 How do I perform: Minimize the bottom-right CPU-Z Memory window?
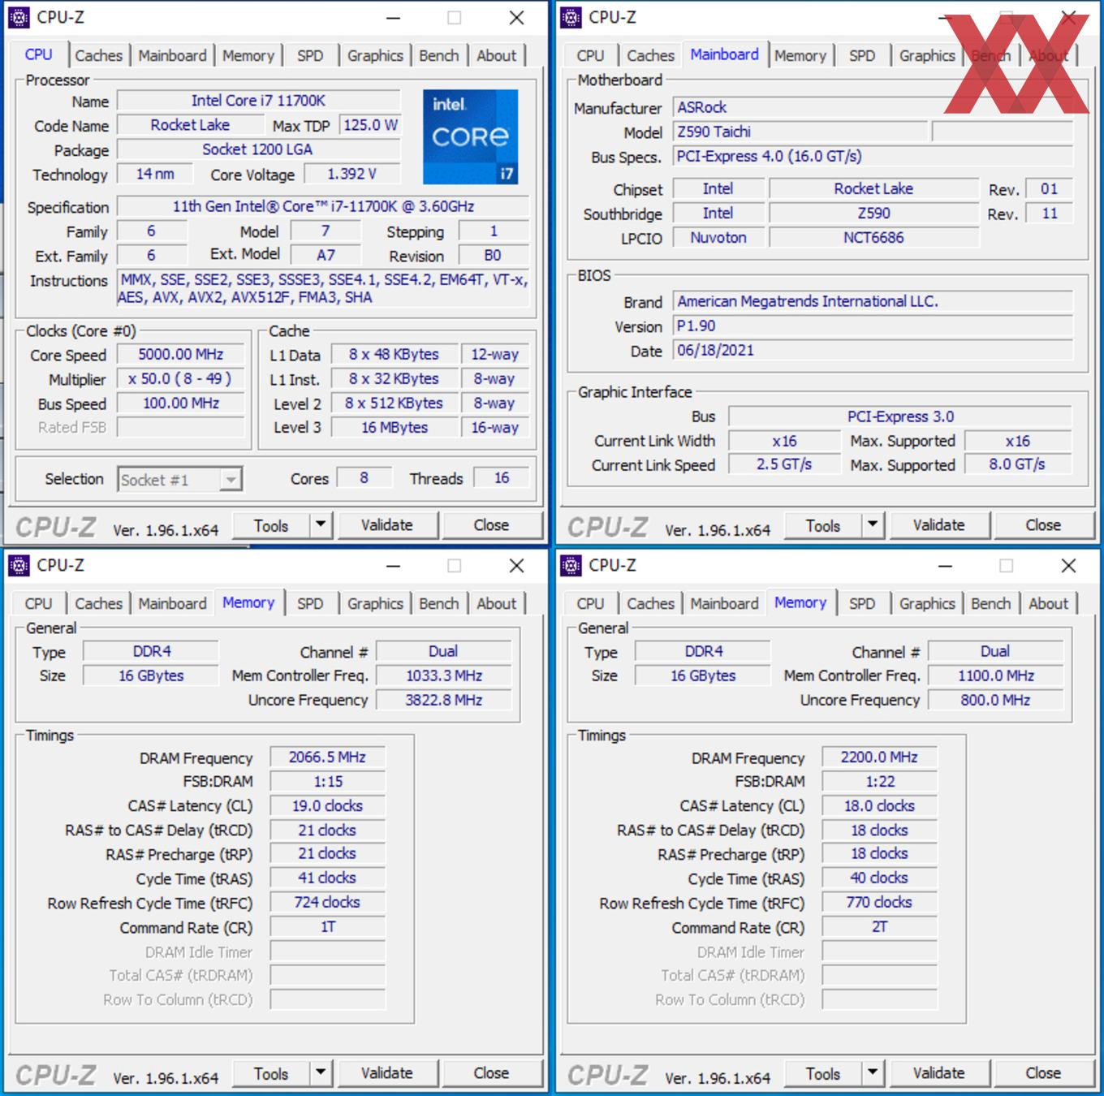[x=945, y=566]
